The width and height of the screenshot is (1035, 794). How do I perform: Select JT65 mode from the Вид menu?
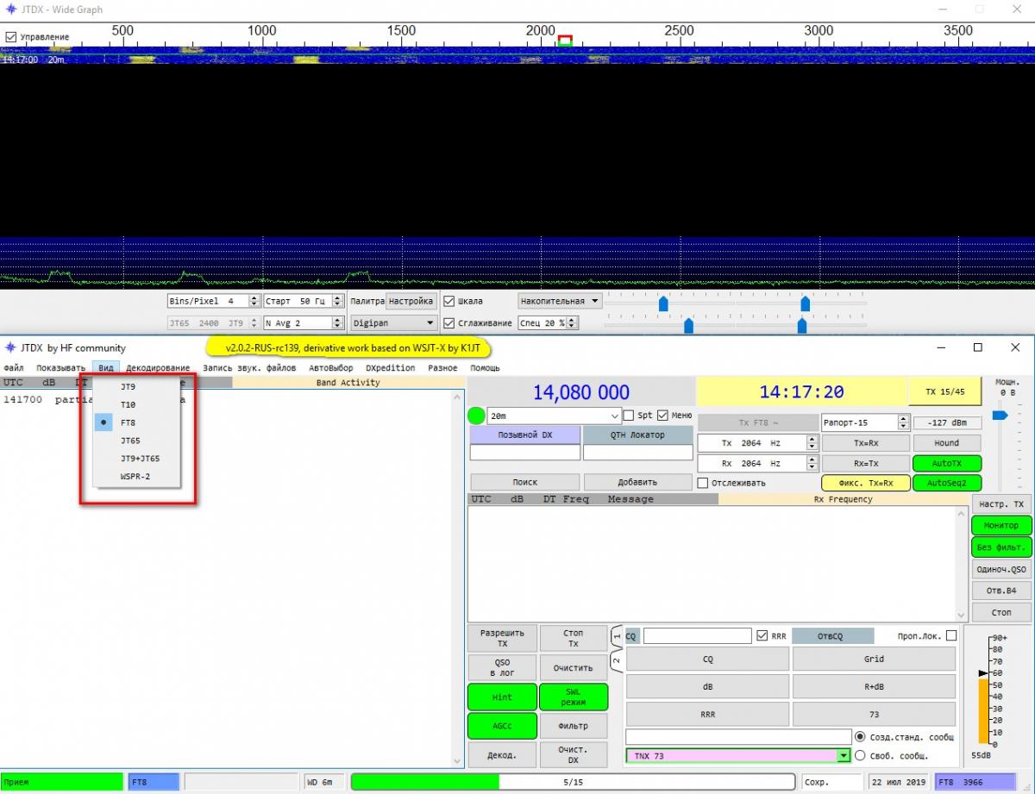130,441
